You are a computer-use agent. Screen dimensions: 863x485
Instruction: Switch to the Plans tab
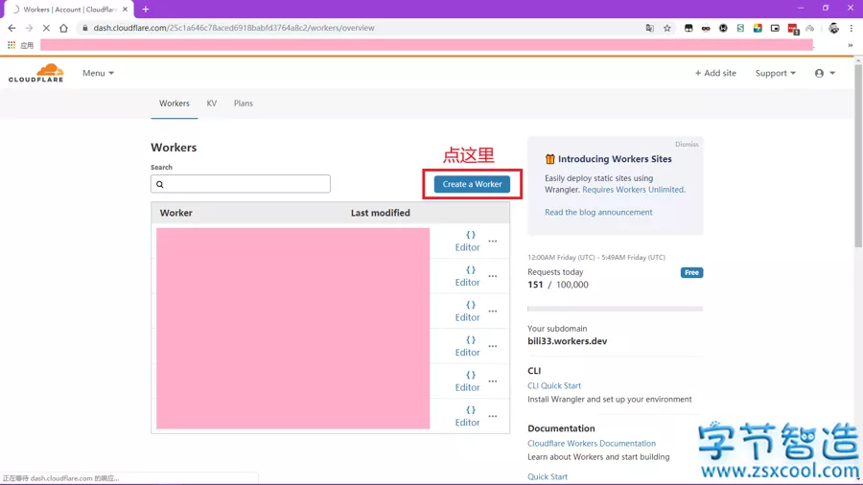coord(244,104)
